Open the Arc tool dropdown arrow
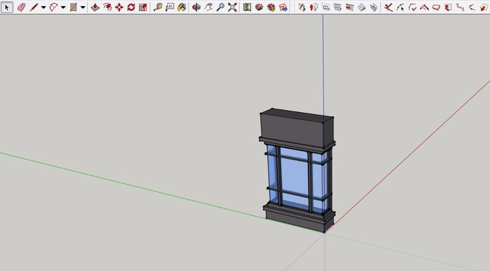The height and width of the screenshot is (271, 490). point(63,7)
